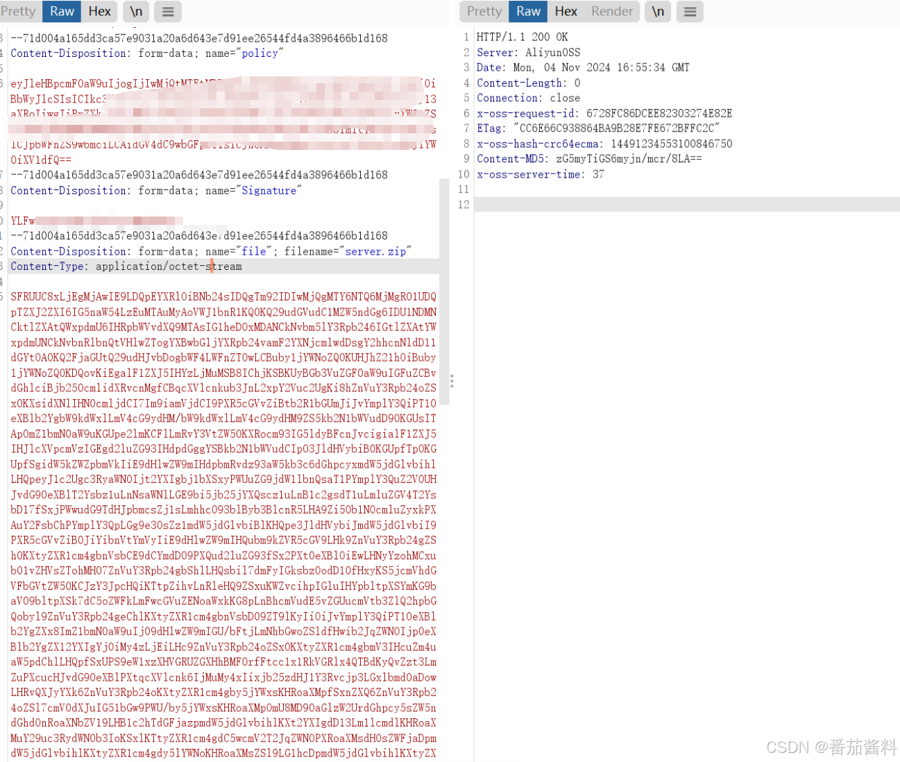Screen dimensions: 900x762
Task: Click the form field name "Signature"
Action: (269, 190)
